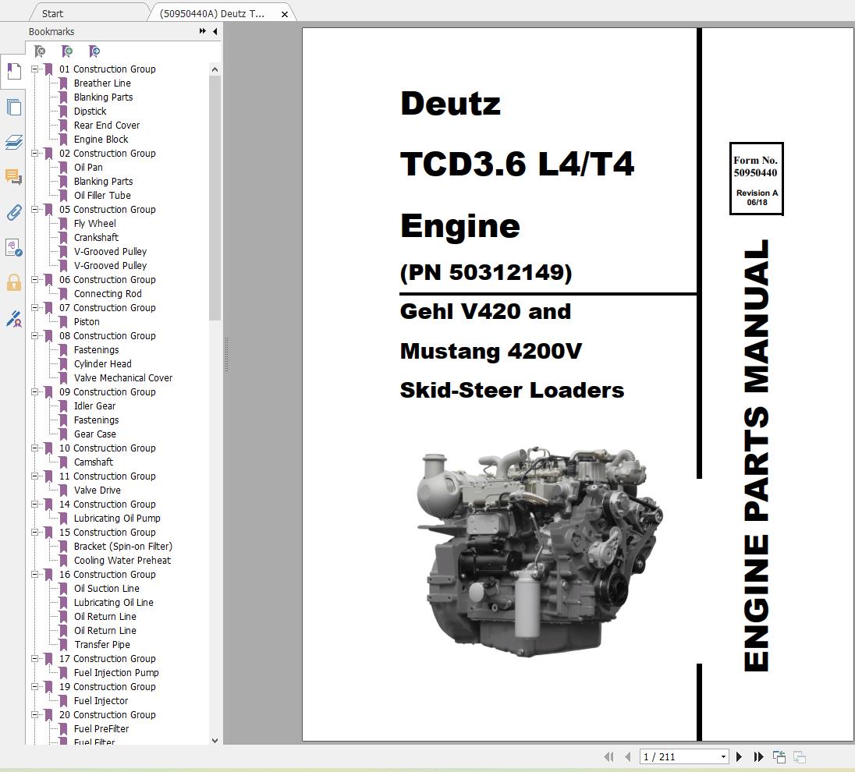Open the Security lock panel icon

[x=13, y=282]
